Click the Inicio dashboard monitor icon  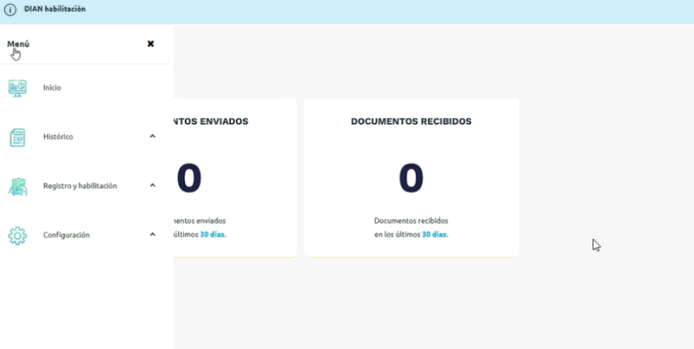pyautogui.click(x=18, y=88)
